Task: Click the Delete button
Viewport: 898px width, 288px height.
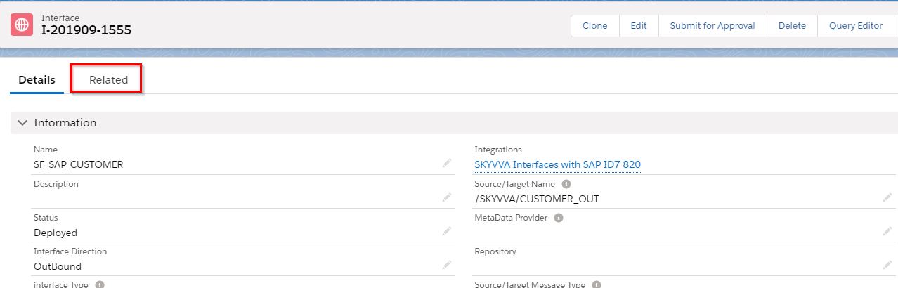Action: click(792, 26)
